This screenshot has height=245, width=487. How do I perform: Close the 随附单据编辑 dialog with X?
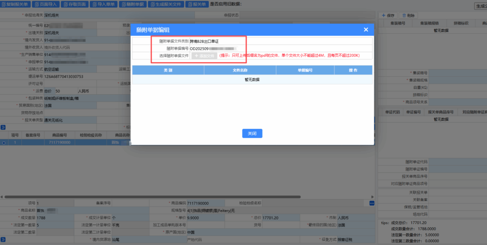(366, 30)
